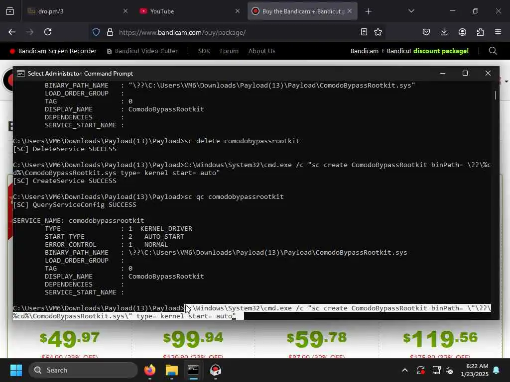
Task: Click the taskbar Search box
Action: tap(83, 370)
